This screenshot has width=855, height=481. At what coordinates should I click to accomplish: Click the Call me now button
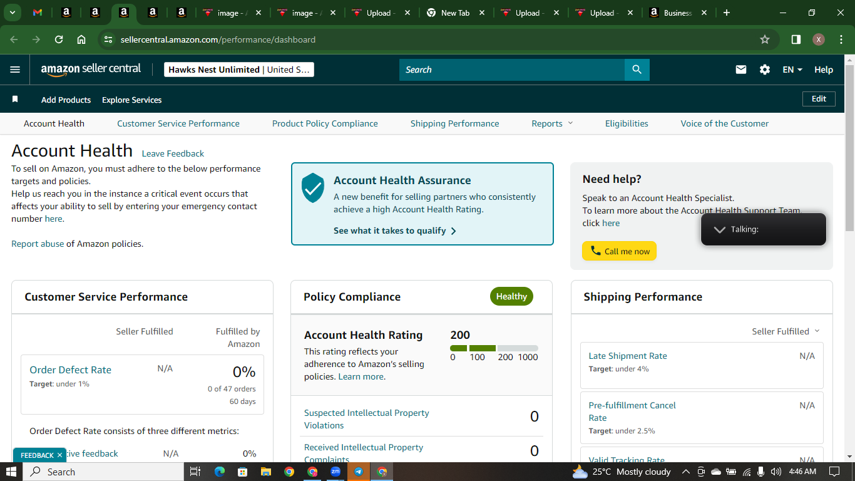pos(619,251)
